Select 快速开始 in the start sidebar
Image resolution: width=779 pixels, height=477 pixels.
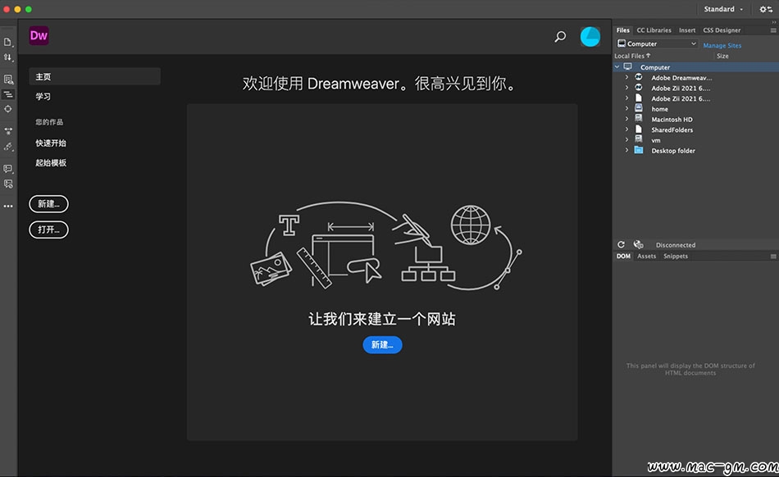coord(51,143)
